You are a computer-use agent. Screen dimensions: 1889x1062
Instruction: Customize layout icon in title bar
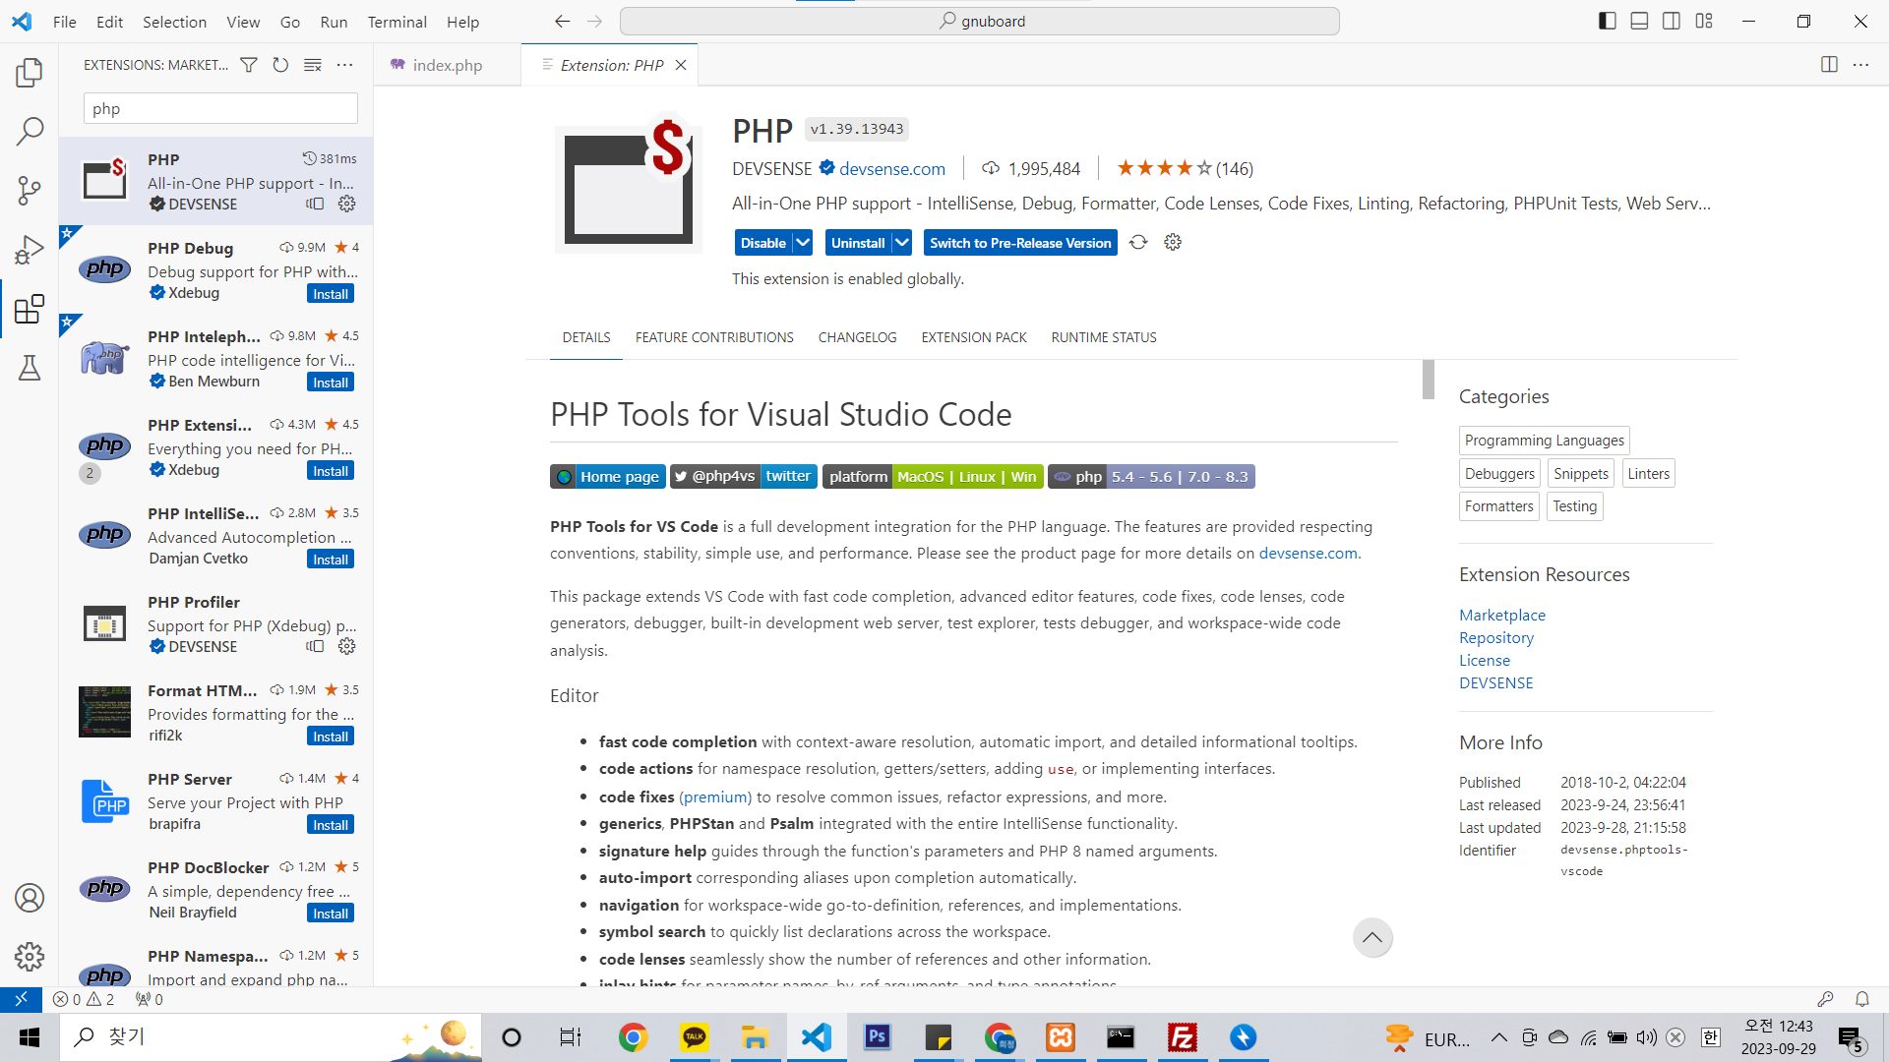(x=1704, y=21)
